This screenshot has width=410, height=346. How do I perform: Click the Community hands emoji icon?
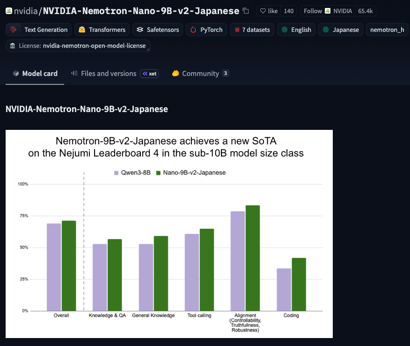tap(176, 73)
